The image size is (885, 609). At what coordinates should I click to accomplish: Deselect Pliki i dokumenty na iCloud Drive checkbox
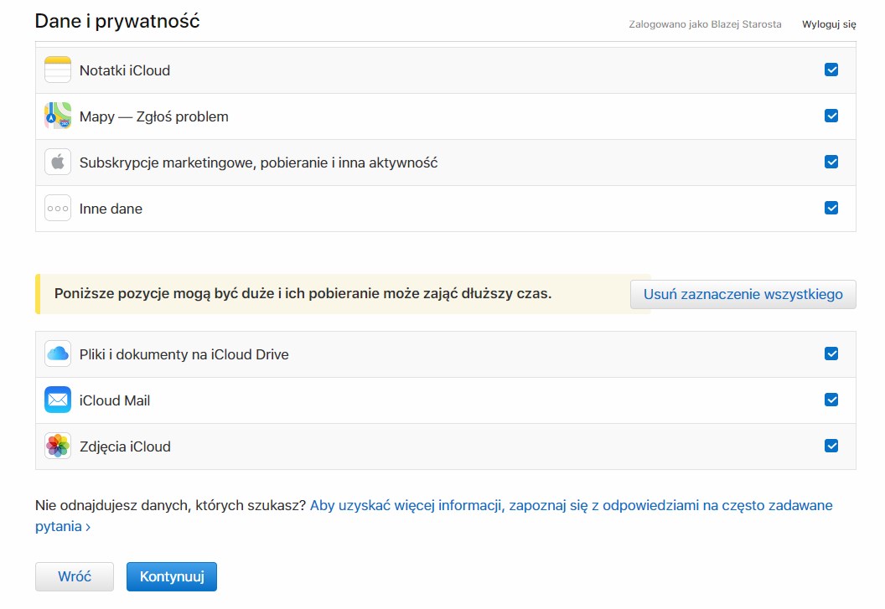(831, 354)
